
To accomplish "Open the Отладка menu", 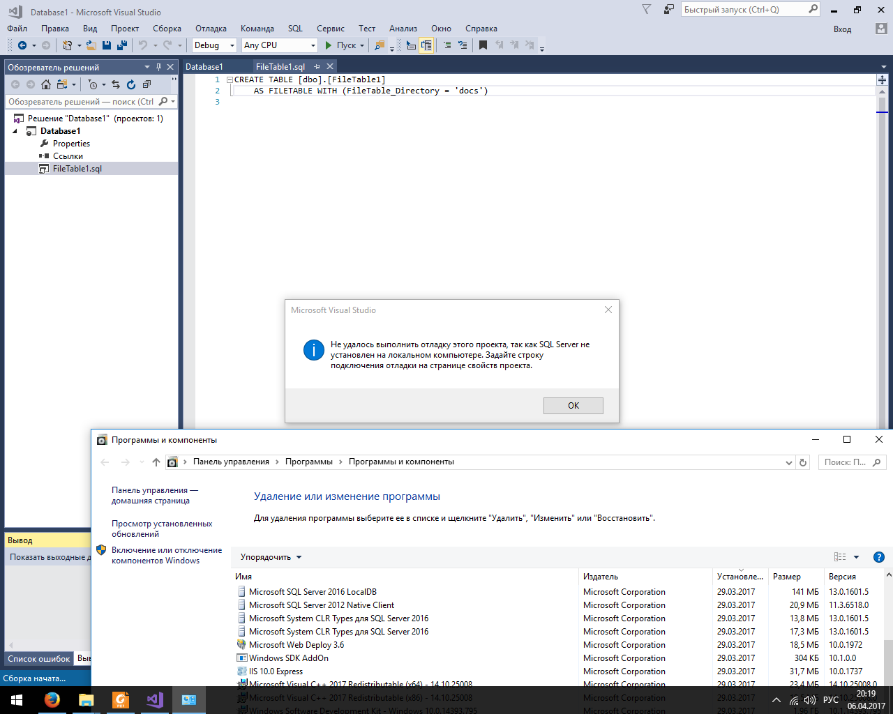I will click(211, 29).
